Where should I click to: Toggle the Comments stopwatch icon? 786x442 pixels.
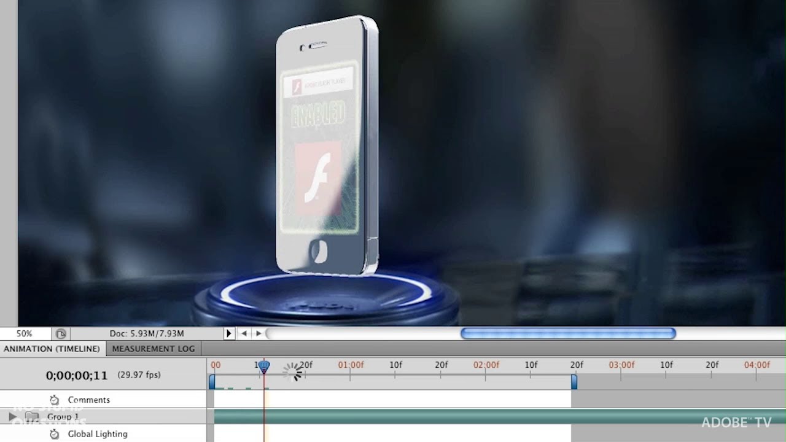click(54, 400)
